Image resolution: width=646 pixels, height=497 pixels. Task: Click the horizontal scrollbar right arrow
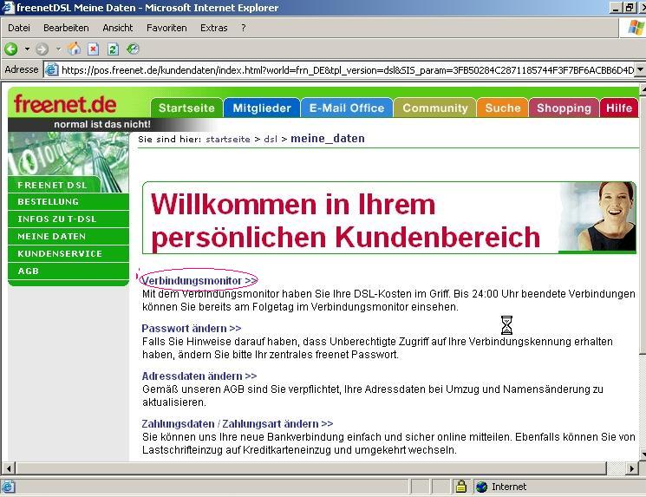pos(632,468)
